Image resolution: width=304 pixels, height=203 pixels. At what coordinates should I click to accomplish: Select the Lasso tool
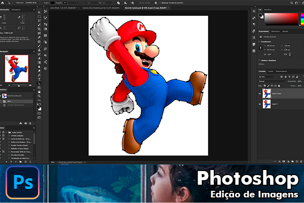[39, 21]
